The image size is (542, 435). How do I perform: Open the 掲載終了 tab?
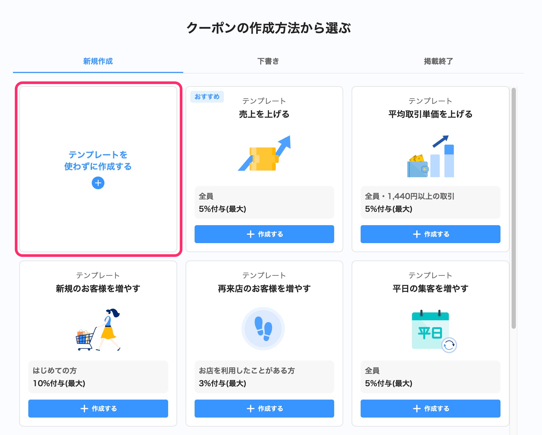[x=438, y=61]
